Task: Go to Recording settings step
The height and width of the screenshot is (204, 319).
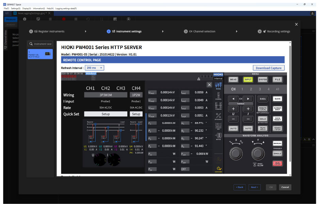Action: (274, 31)
